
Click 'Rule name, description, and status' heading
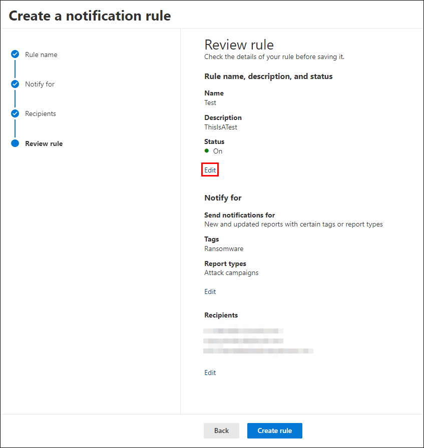click(268, 76)
